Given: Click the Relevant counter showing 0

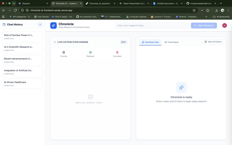Looking at the screenshot, I should pos(90,54).
